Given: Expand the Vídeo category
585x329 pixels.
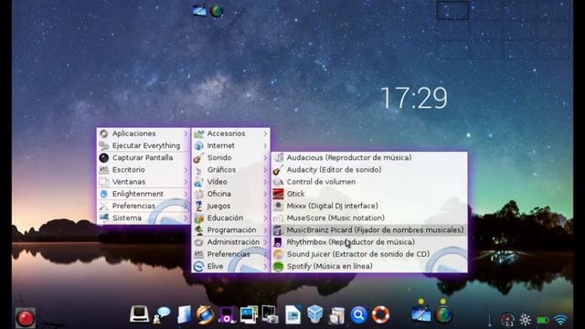Looking at the screenshot, I should click(231, 182).
